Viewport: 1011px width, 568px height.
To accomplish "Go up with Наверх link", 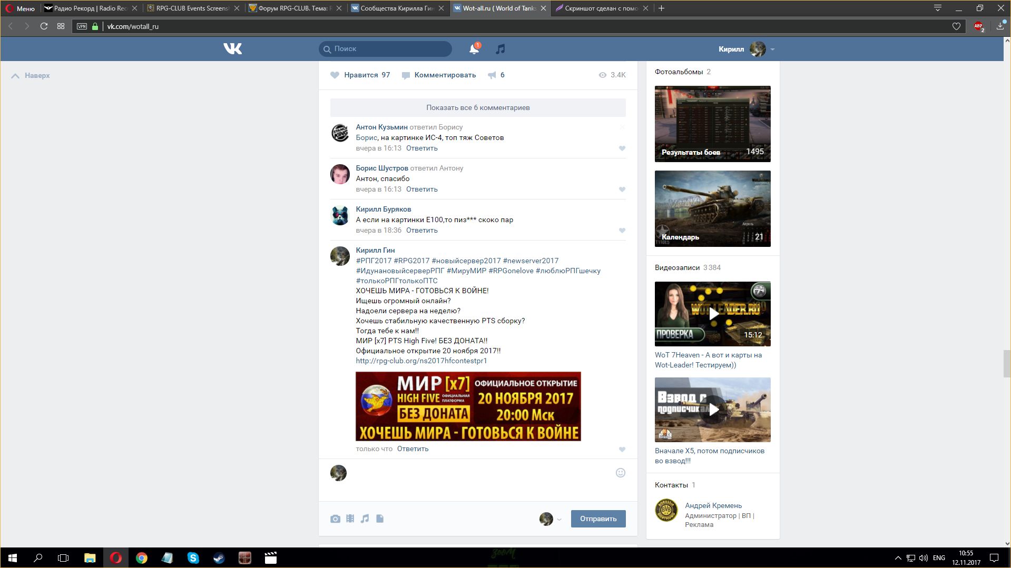I will coord(31,75).
